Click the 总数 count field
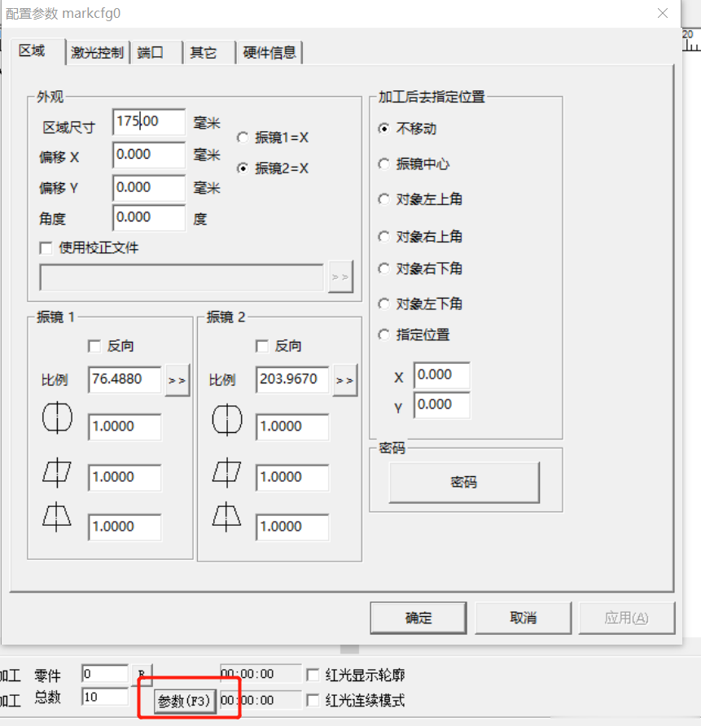The height and width of the screenshot is (726, 701). click(x=105, y=697)
